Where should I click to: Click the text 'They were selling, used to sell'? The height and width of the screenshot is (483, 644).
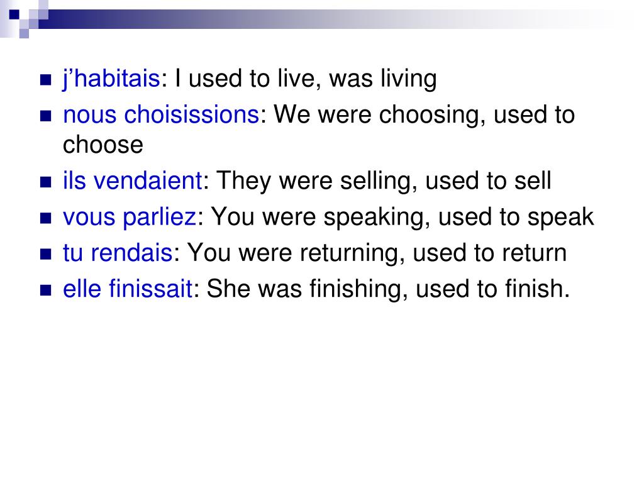[x=384, y=180]
